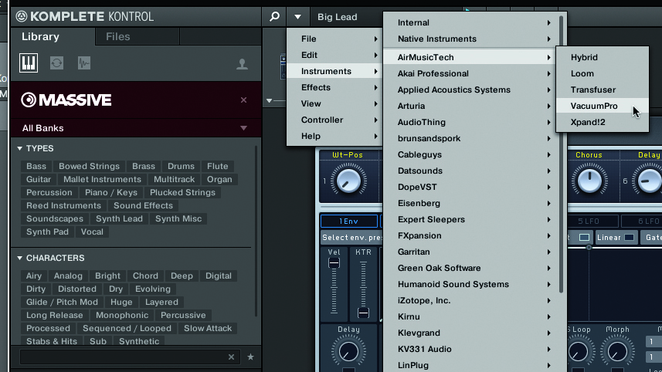
Task: Collapse the TYPES section
Action: click(x=19, y=148)
